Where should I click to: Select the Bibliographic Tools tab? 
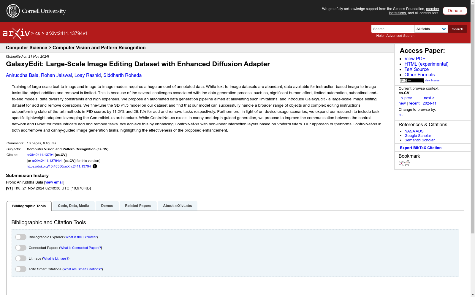point(29,206)
